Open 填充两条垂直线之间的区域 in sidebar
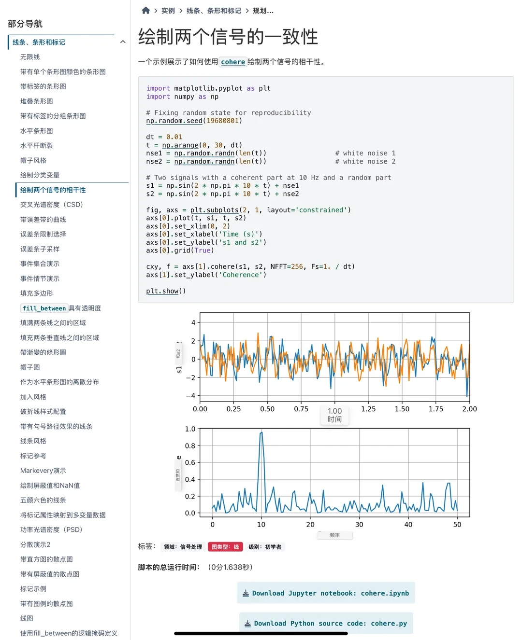 point(59,338)
